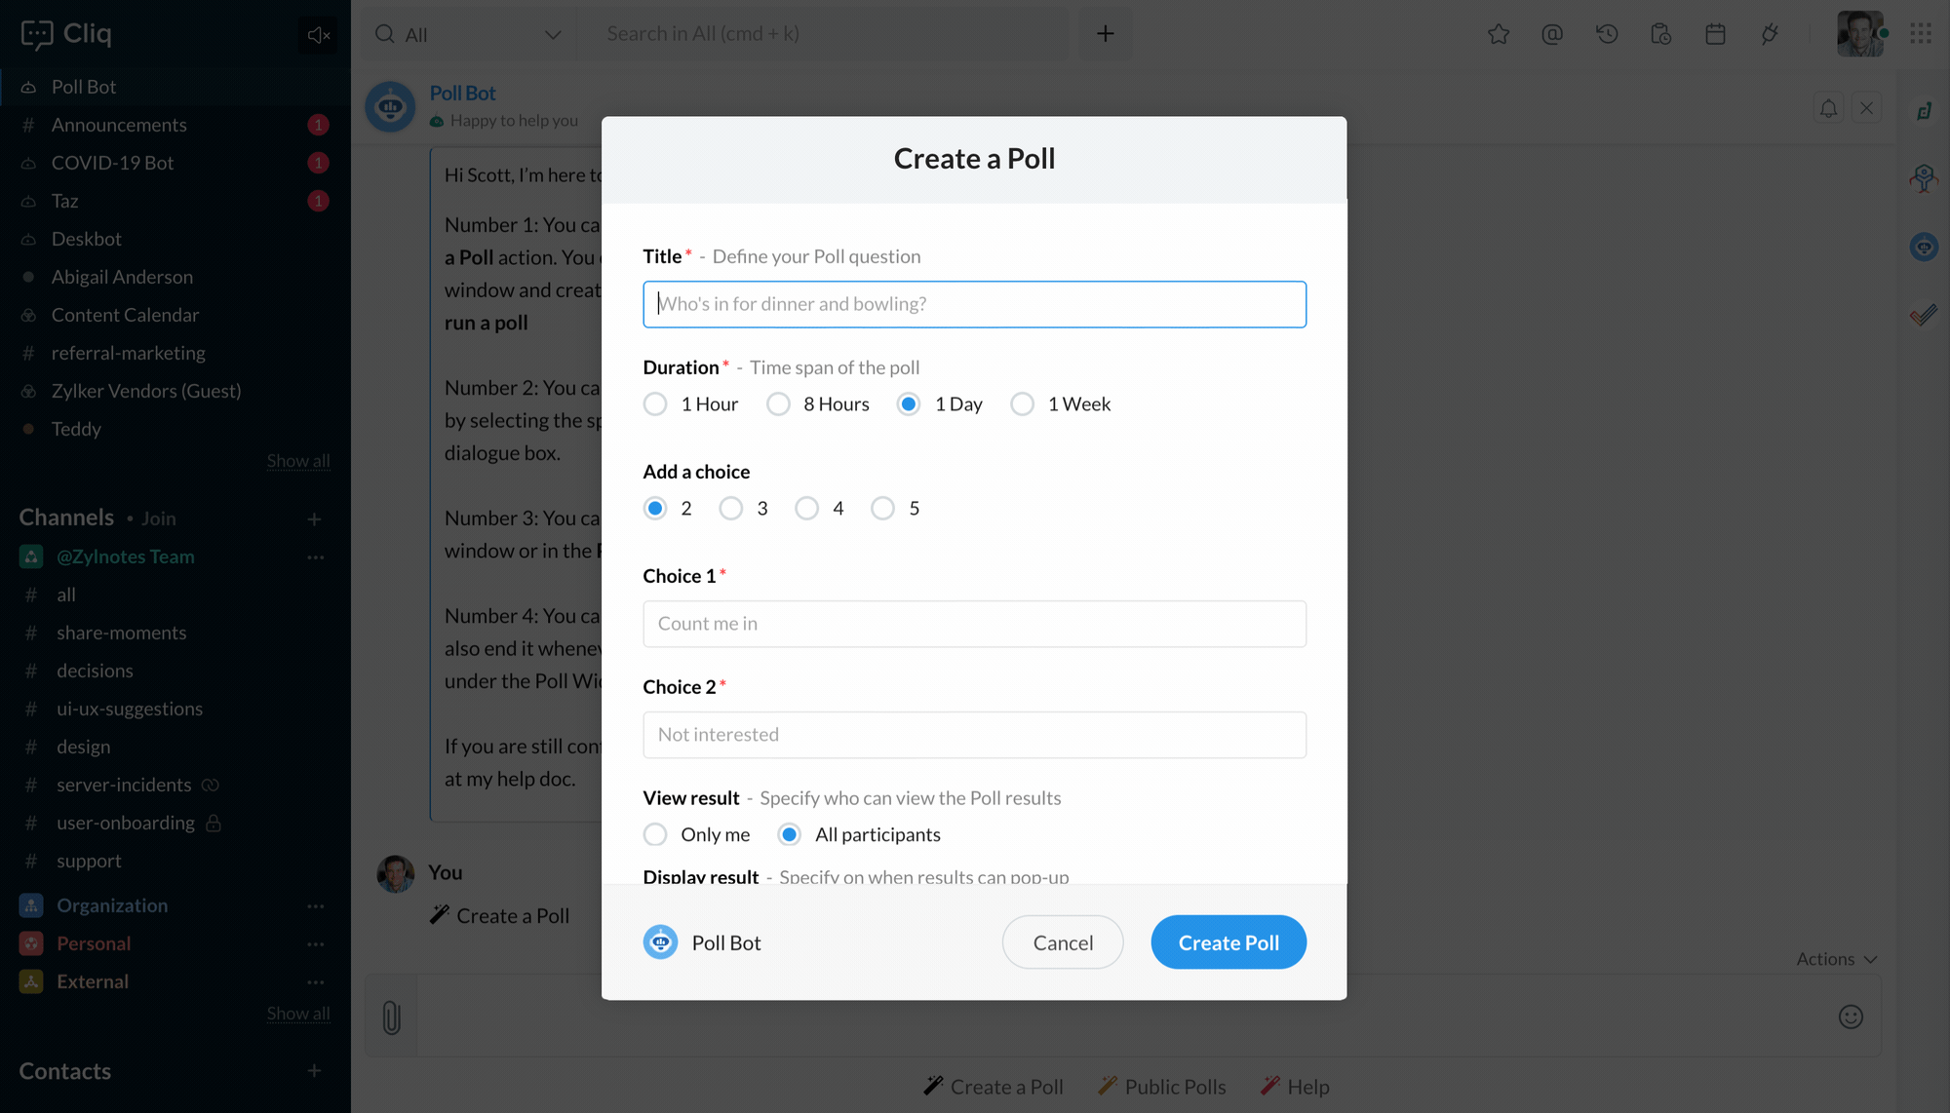The image size is (1950, 1113).
Task: Open mentions via the @ icon
Action: [1552, 35]
